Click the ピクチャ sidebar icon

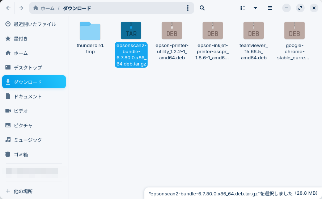[8, 126]
